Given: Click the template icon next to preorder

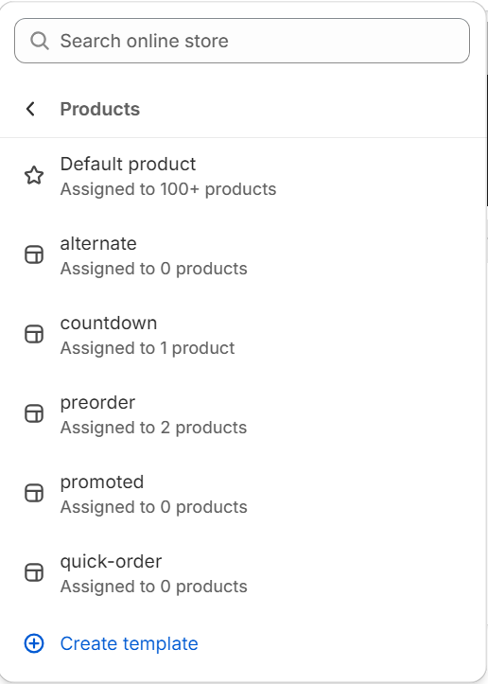Looking at the screenshot, I should pos(34,413).
